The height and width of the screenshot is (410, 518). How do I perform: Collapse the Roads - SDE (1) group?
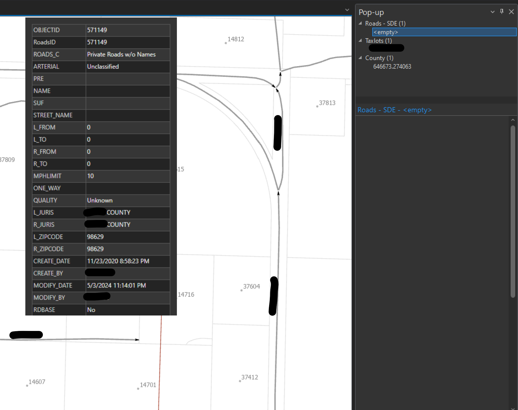[x=361, y=23]
